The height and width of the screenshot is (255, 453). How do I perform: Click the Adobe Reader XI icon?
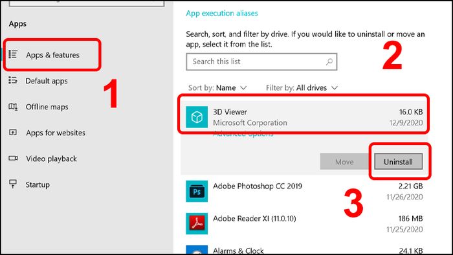tap(197, 223)
